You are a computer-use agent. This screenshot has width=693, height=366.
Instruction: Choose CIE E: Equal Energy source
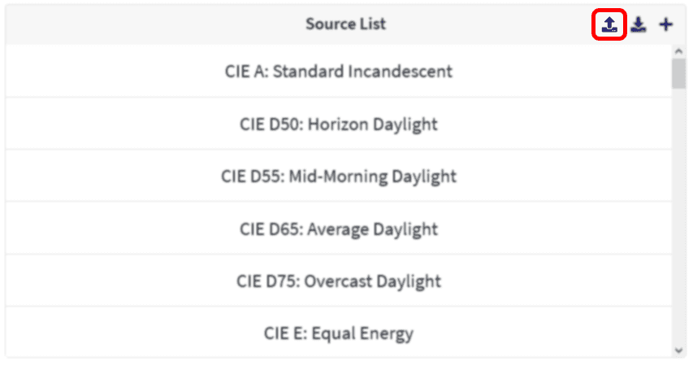click(x=339, y=333)
